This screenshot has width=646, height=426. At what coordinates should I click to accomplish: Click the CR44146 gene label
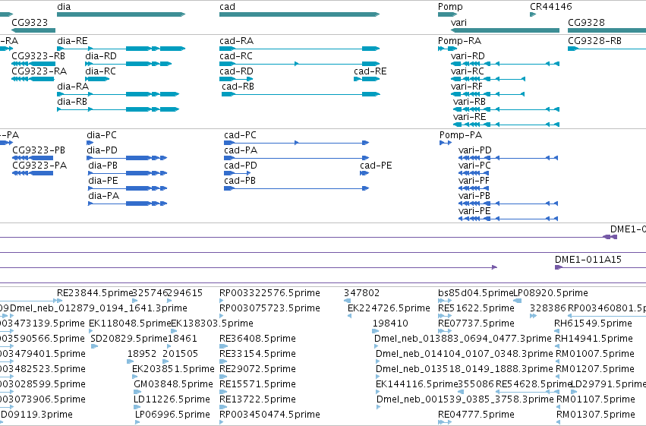coord(551,7)
